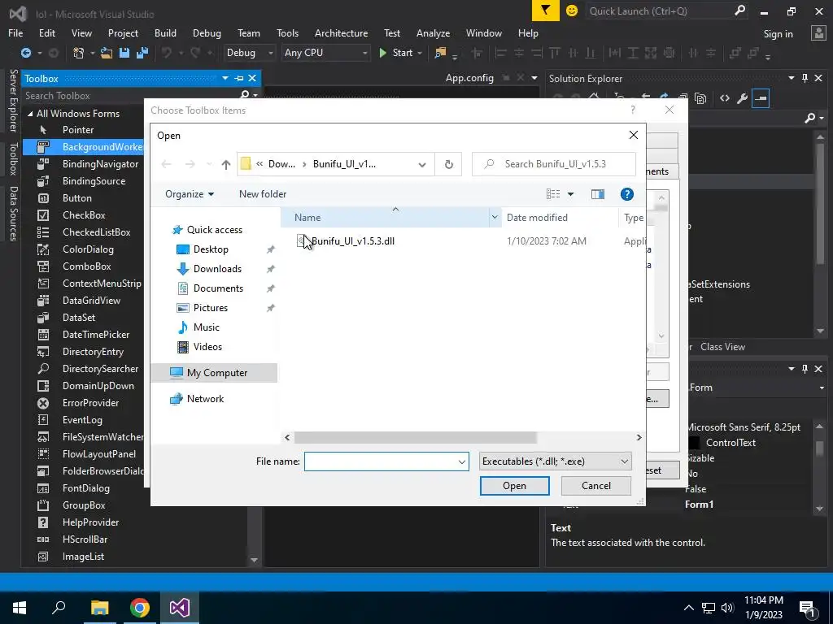Open the Tools menu

tap(287, 32)
